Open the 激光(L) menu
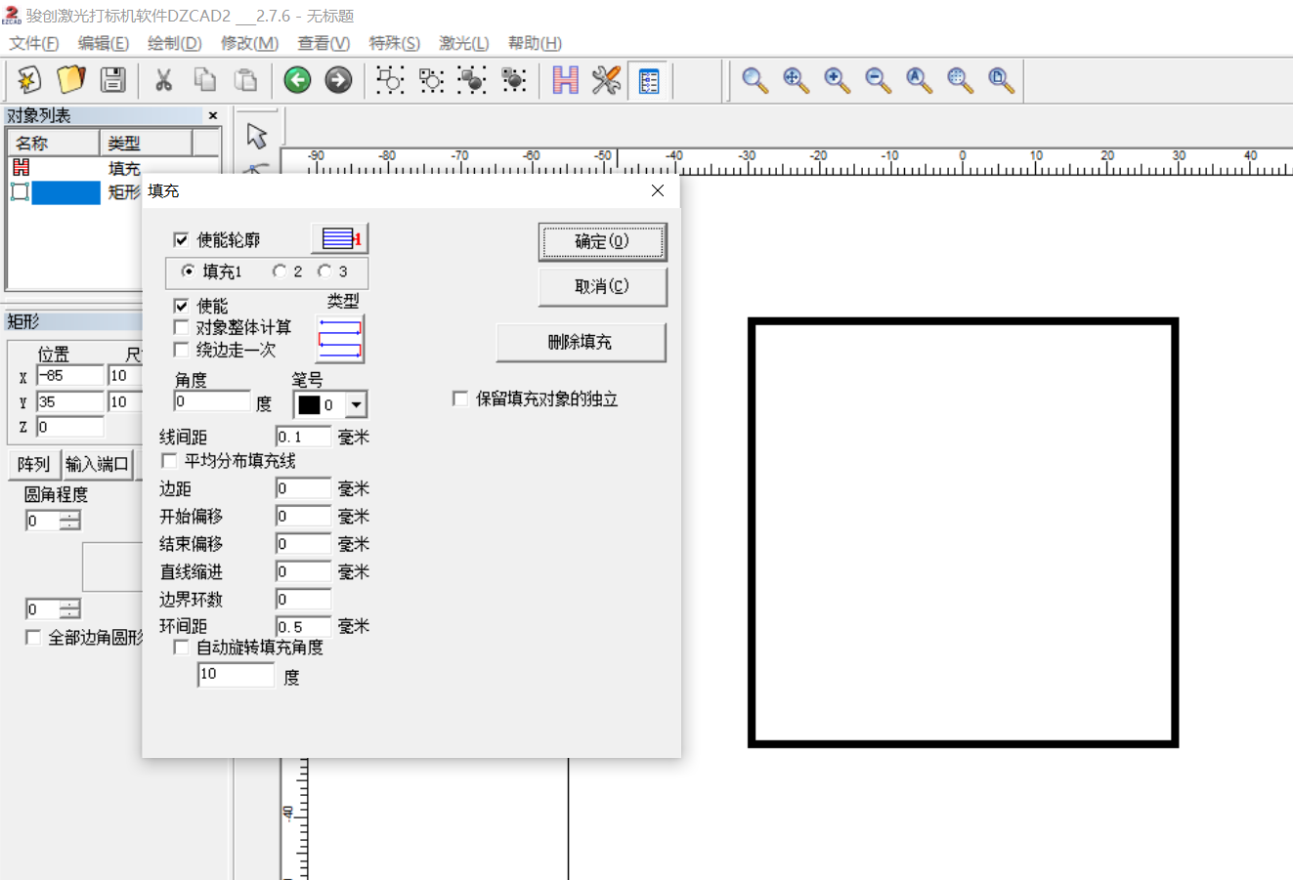Image resolution: width=1293 pixels, height=880 pixels. point(463,43)
